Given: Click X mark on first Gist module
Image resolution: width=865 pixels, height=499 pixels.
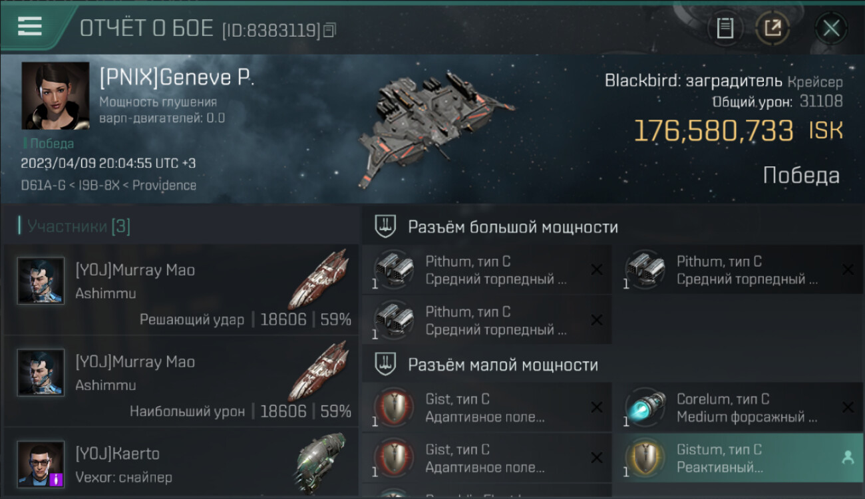Looking at the screenshot, I should click(597, 407).
